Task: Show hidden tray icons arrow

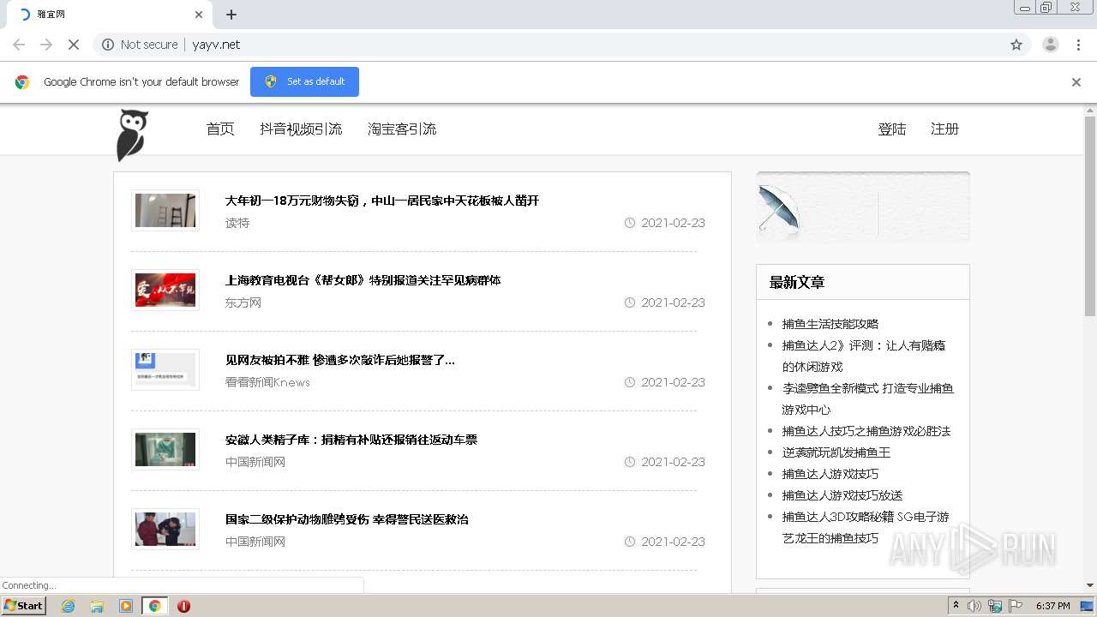Action: coord(956,606)
